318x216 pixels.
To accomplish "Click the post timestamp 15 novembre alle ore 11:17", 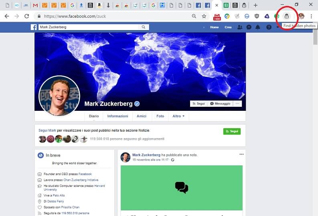I will (x=150, y=160).
